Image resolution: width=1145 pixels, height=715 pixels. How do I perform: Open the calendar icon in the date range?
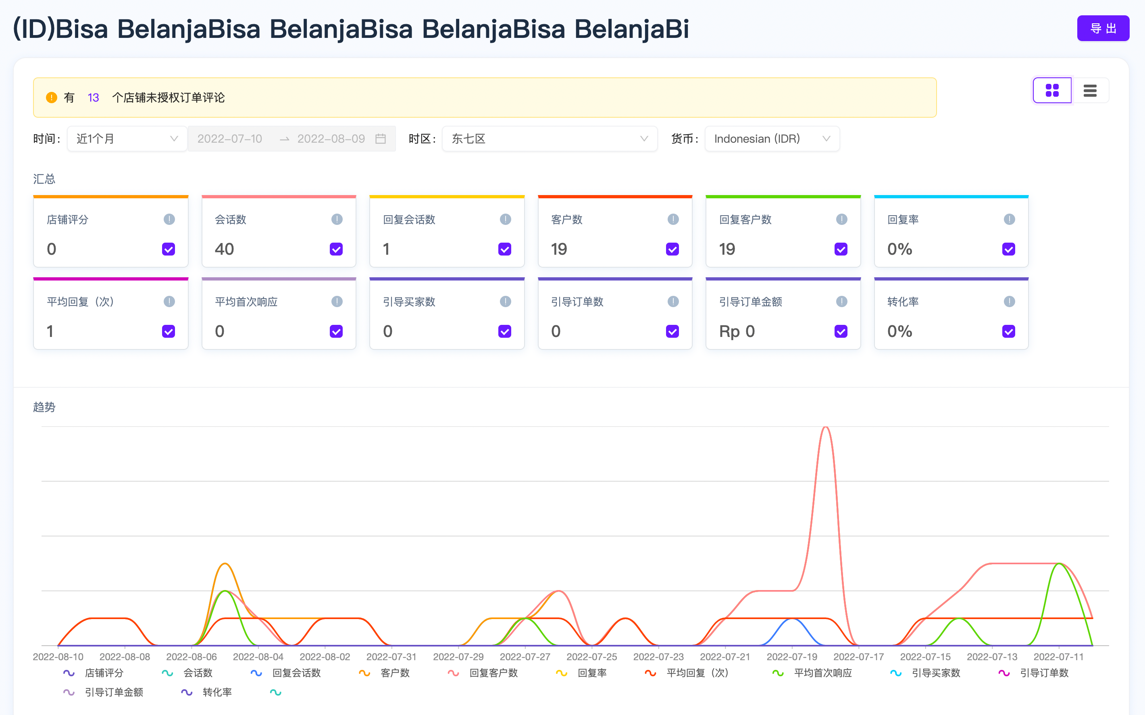tap(381, 139)
